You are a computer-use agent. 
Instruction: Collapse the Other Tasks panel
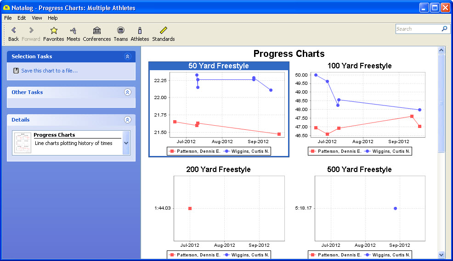128,92
